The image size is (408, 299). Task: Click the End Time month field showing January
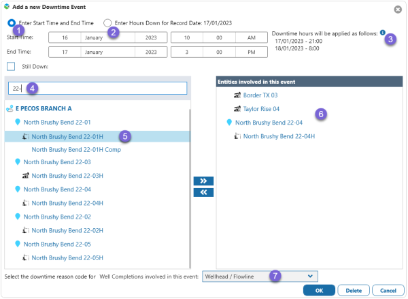click(x=93, y=52)
